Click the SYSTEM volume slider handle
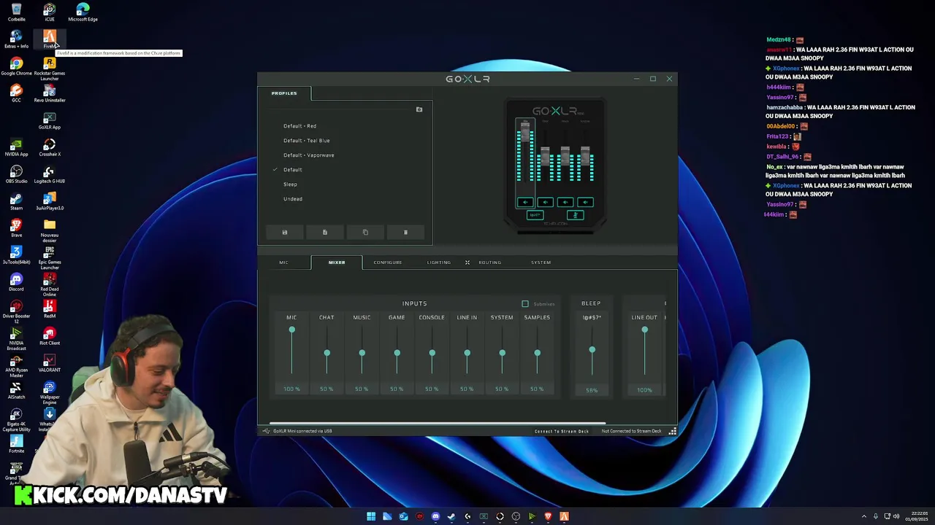This screenshot has height=525, width=935. point(502,354)
